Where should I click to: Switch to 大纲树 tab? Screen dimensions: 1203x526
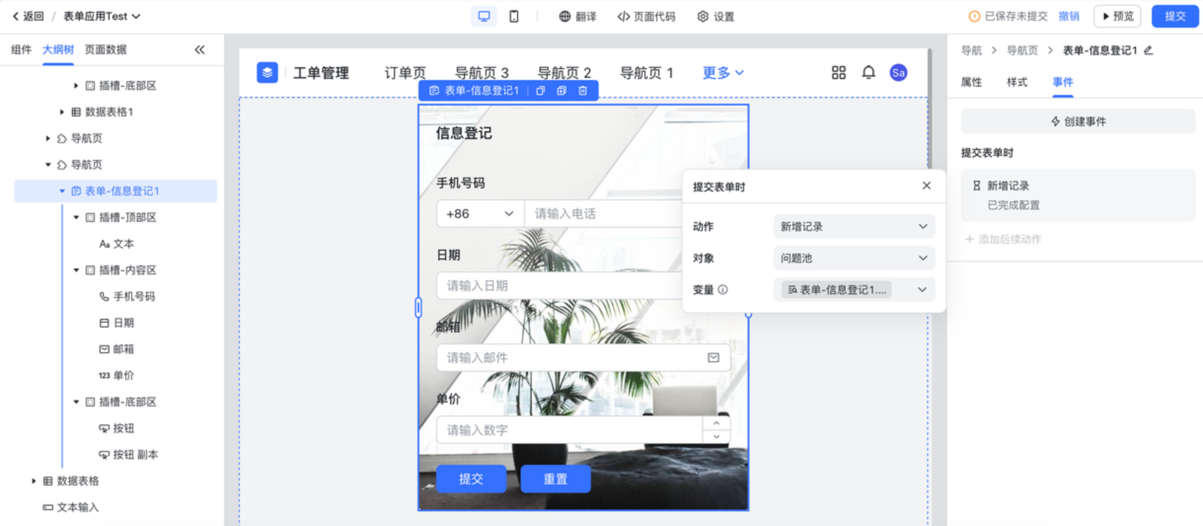58,49
